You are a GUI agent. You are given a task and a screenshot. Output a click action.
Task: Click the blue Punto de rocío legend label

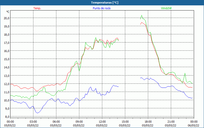click(101, 8)
